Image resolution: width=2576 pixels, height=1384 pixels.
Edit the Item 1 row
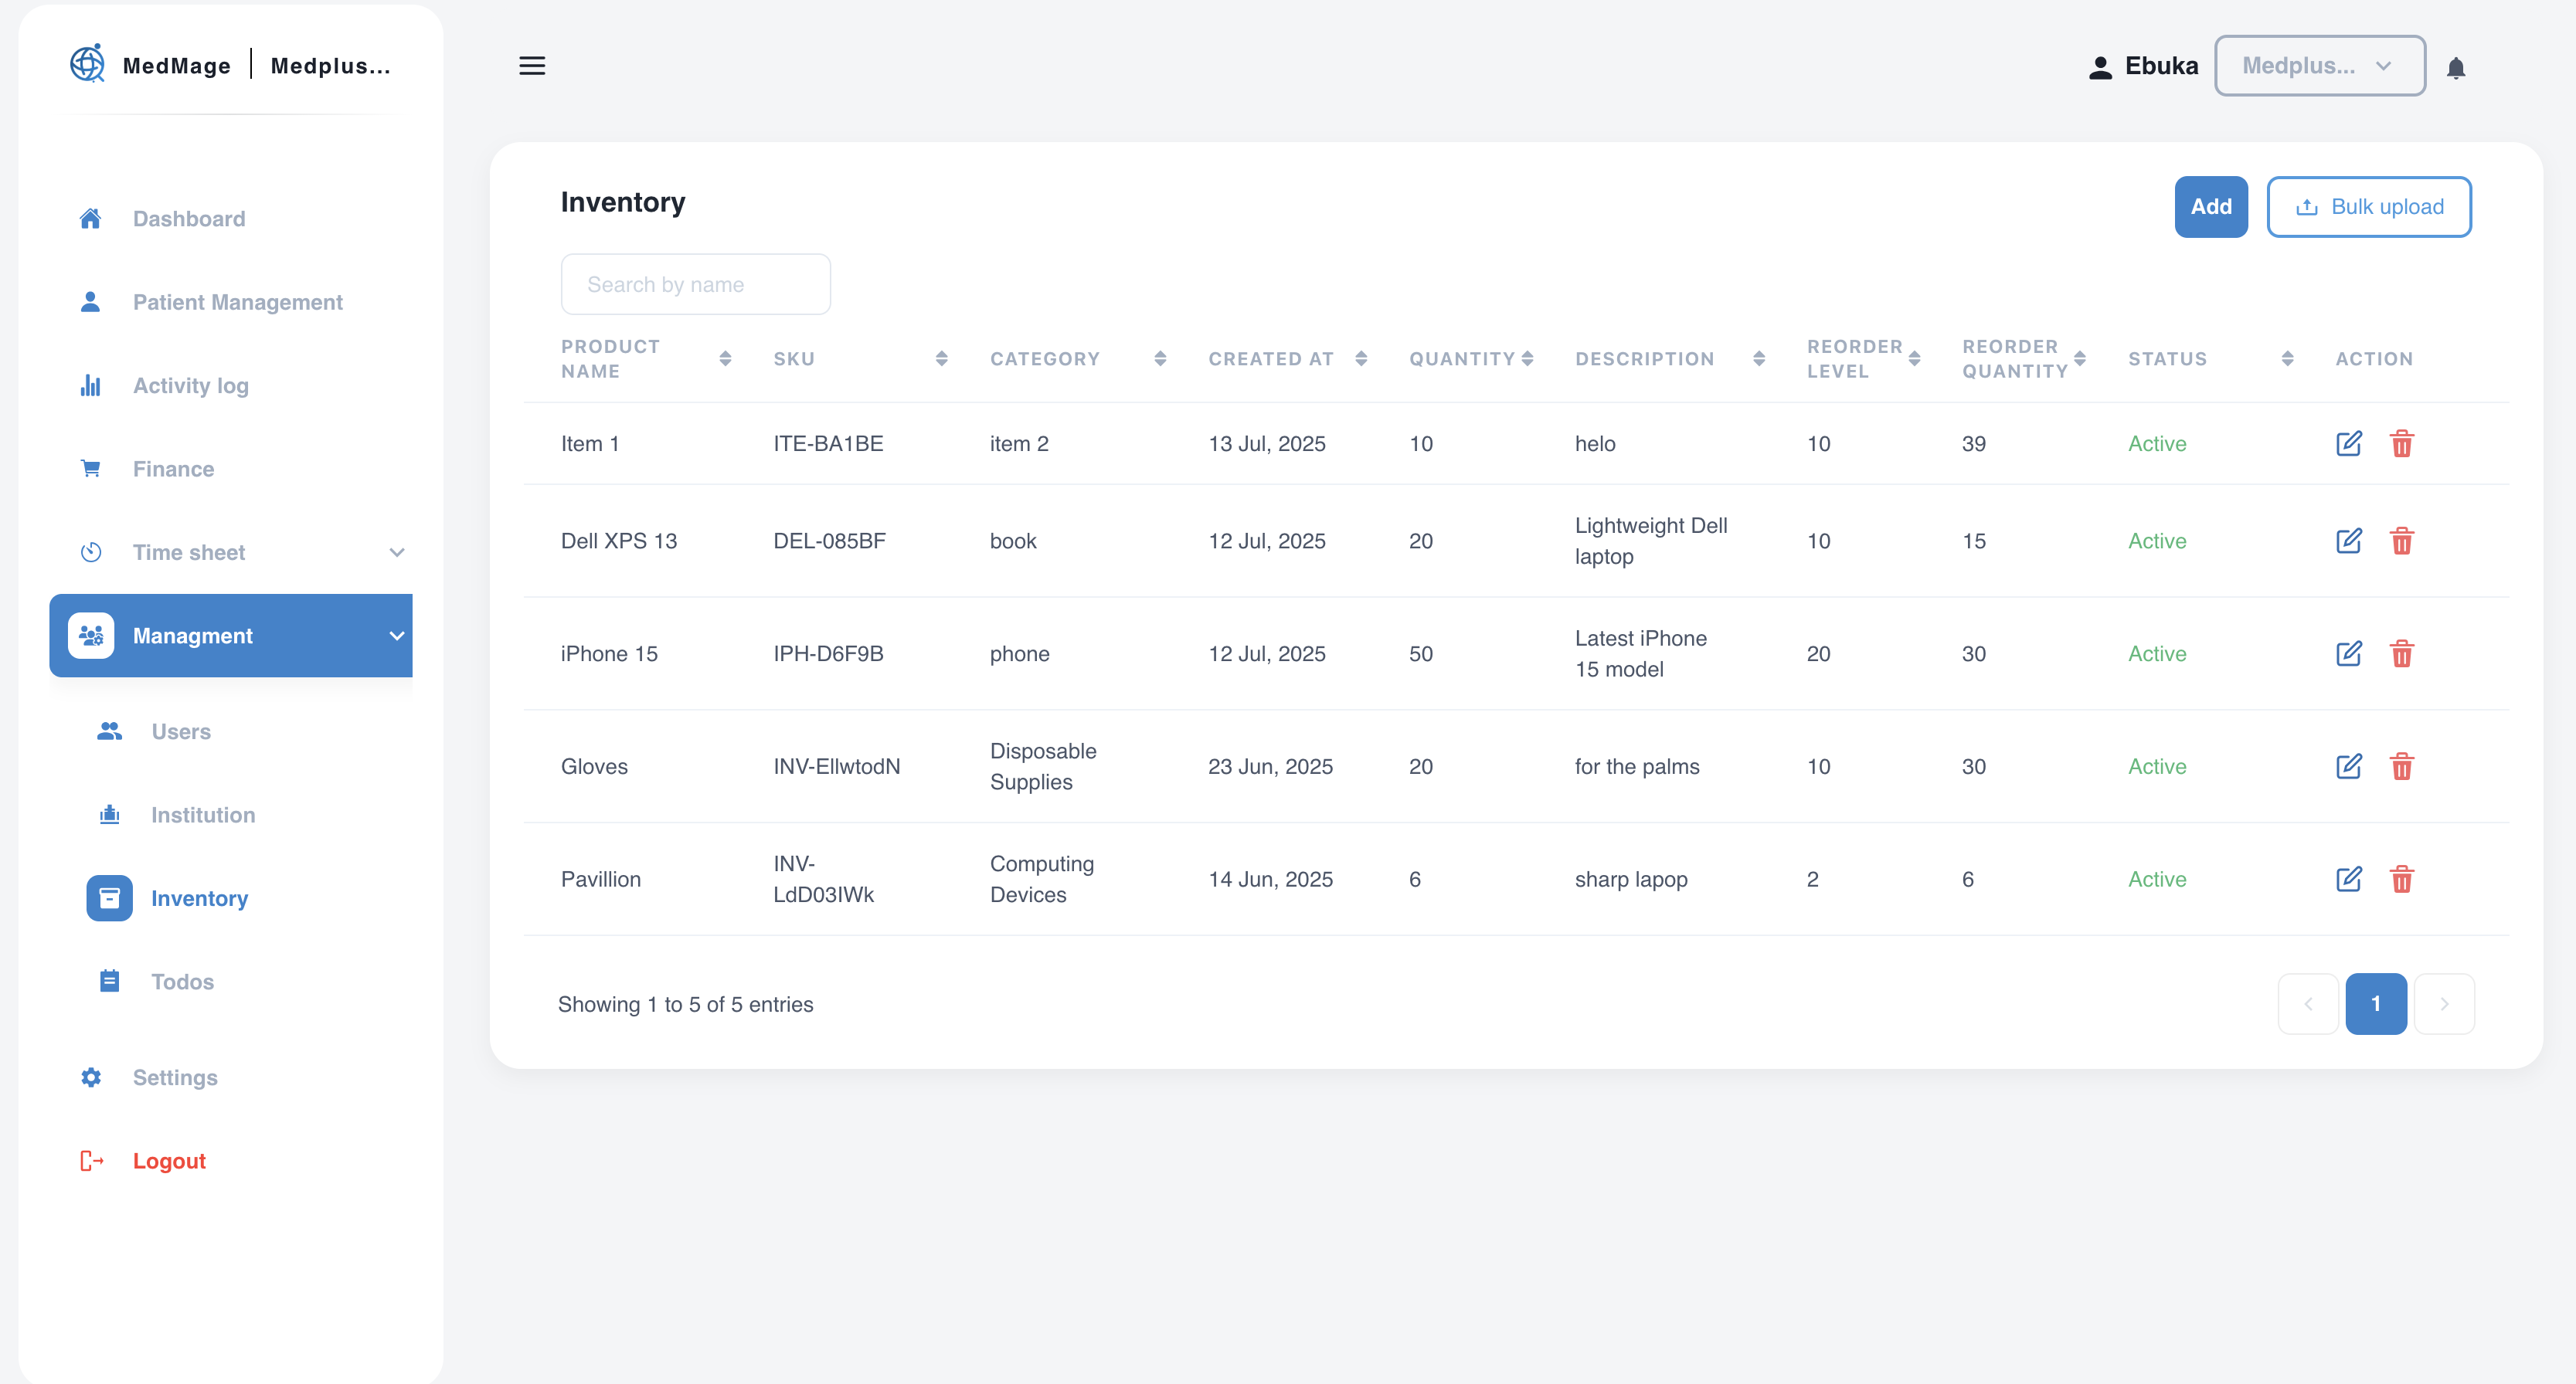(2349, 443)
